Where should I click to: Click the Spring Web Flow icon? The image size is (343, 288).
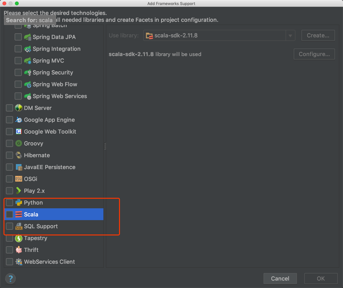point(27,84)
